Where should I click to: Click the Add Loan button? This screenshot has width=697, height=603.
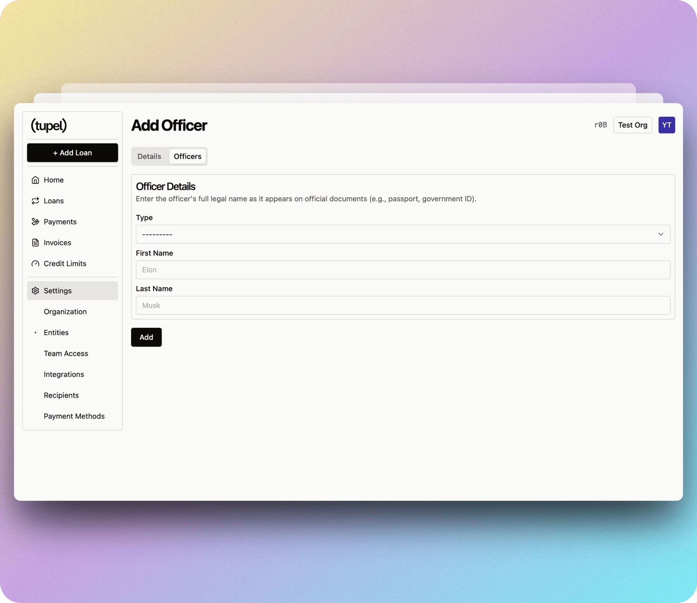pyautogui.click(x=72, y=153)
